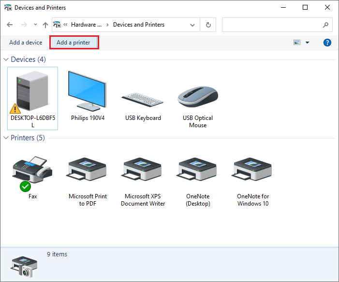The height and width of the screenshot is (282, 339).
Task: Click the Refresh button in address bar
Action: [x=208, y=25]
